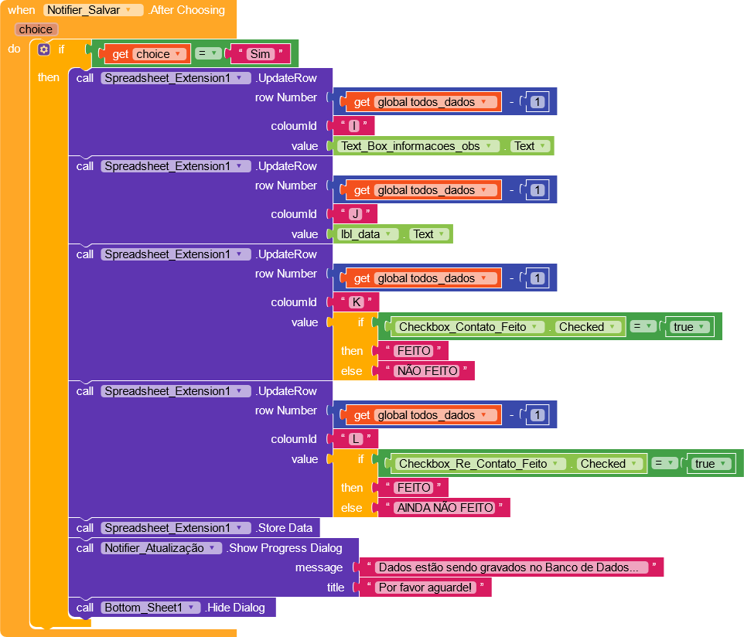Viewport: 744px width, 637px height.
Task: Open the Text_Box_informacoes_obs component dropdown
Action: point(418,146)
